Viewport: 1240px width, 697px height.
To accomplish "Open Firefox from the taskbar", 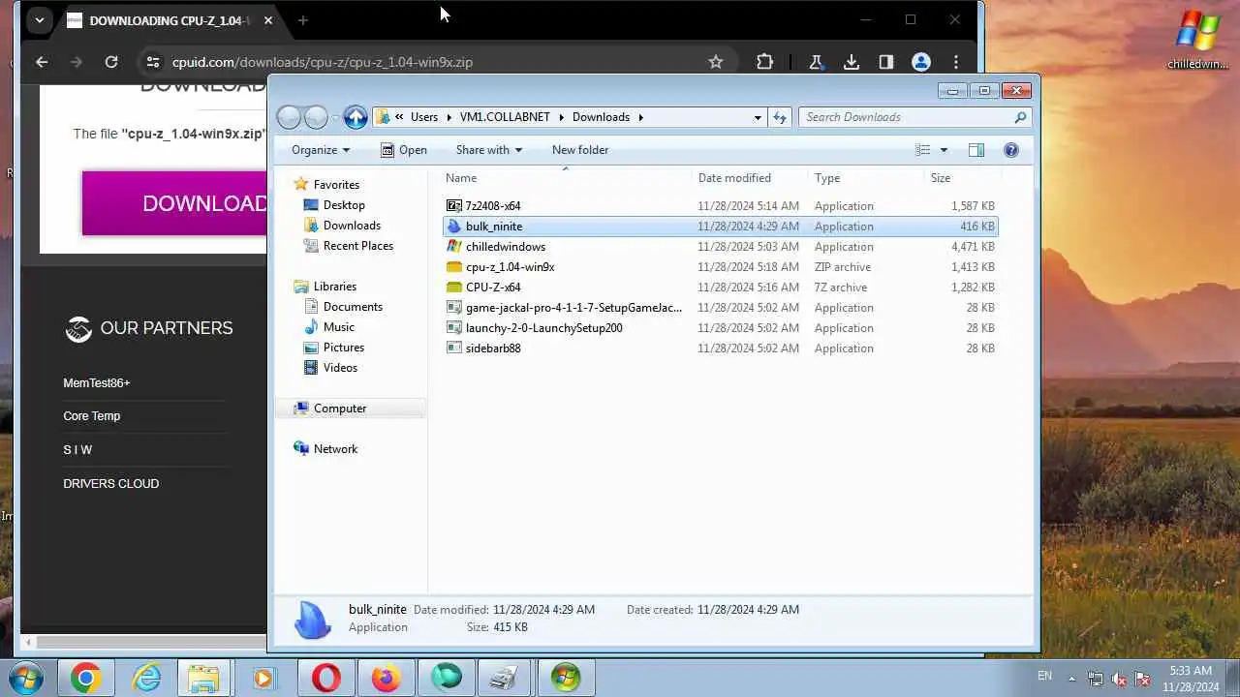I will [x=387, y=678].
